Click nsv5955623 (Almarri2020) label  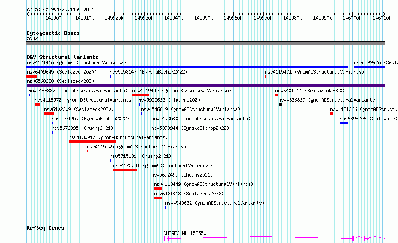tap(170, 100)
